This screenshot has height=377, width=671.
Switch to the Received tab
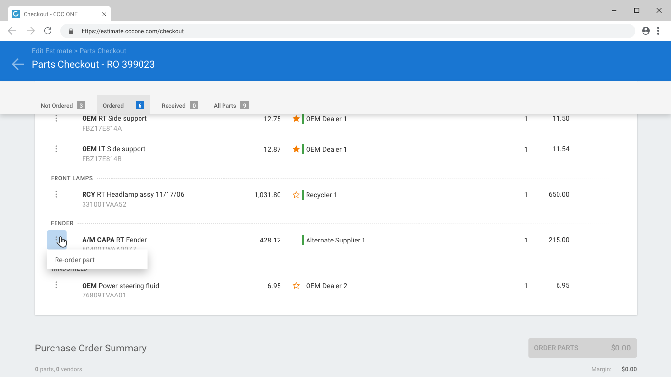tap(179, 105)
